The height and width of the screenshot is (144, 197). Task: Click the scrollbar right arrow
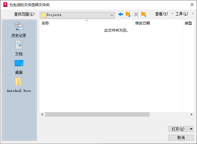191,114
